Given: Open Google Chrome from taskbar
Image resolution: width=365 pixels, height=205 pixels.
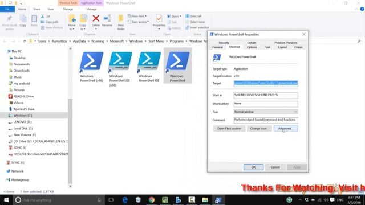Looking at the screenshot, I should (x=152, y=200).
